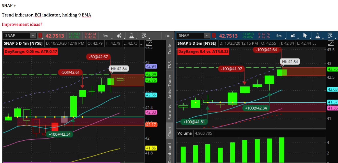Click the Hi: 42.84 bubble in the right 5m chart
The image size is (338, 163).
290,61
